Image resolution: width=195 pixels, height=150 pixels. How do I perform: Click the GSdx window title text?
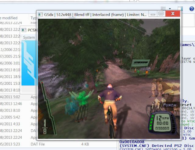[x=95, y=15]
